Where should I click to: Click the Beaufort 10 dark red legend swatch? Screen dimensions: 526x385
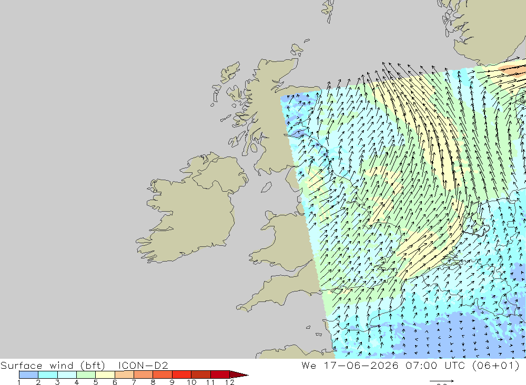pyautogui.click(x=200, y=374)
